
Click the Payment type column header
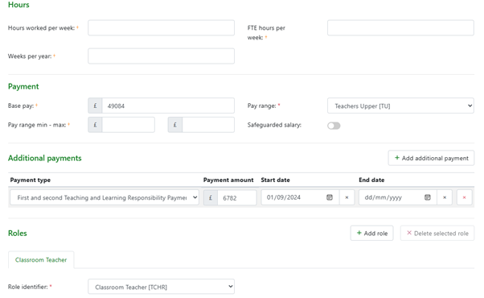point(31,180)
